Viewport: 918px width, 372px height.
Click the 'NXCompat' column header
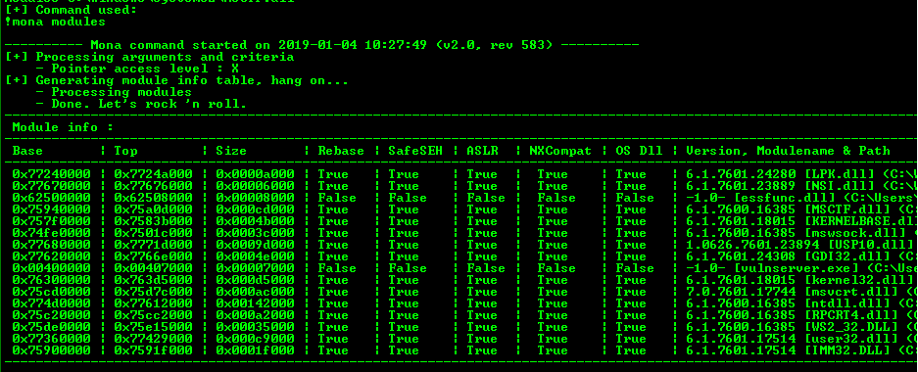click(x=560, y=151)
